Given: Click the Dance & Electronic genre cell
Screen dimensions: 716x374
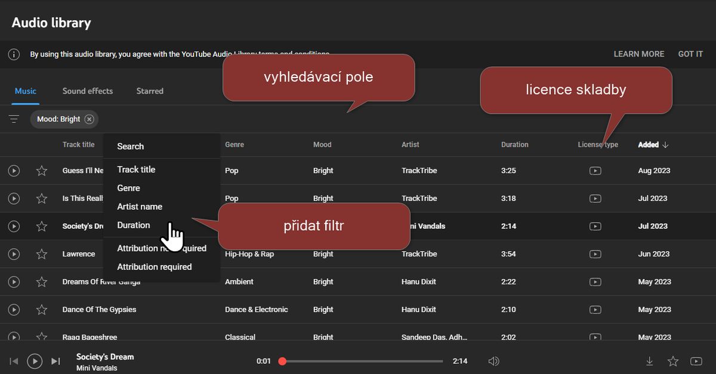Looking at the screenshot, I should point(257,310).
